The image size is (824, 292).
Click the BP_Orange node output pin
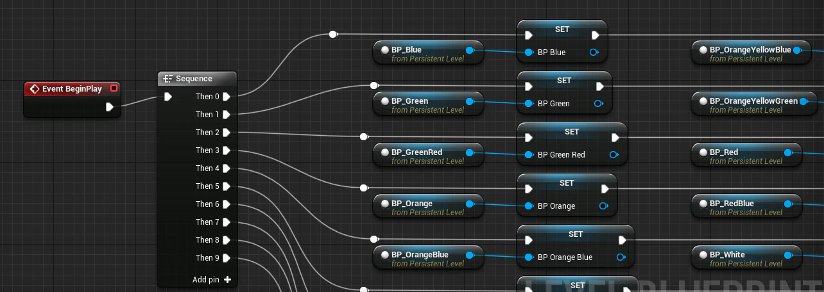click(x=470, y=204)
